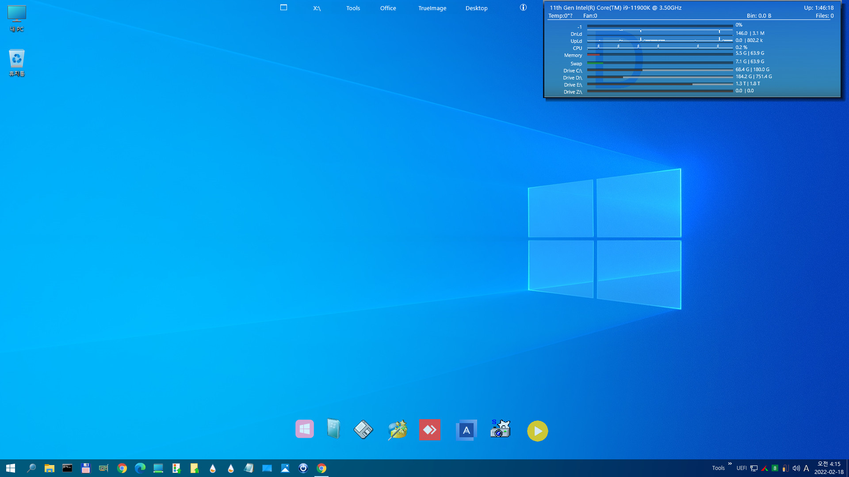Click the USB cable tray icon

pos(785,468)
